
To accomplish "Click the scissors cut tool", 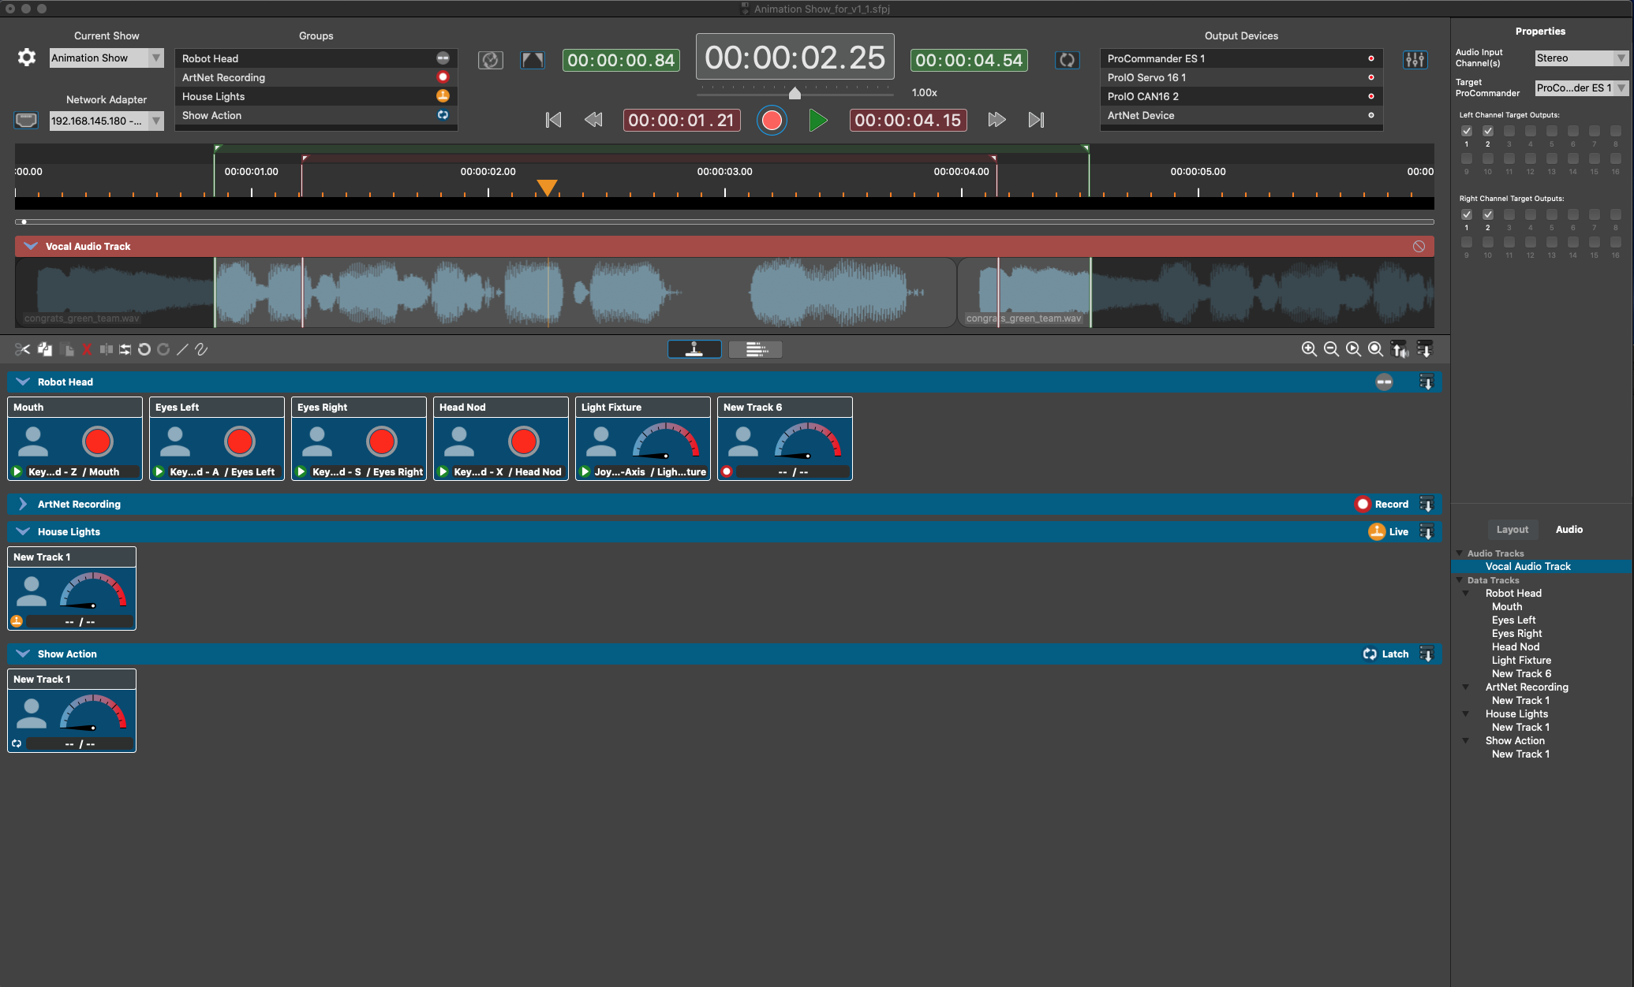I will pos(22,349).
